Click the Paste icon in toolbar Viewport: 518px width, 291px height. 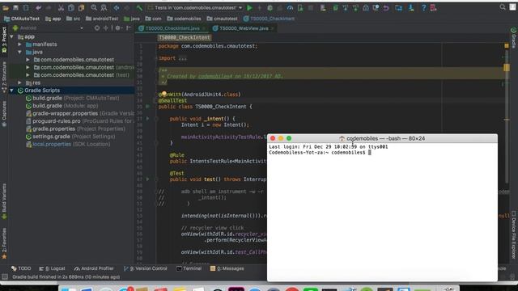click(81, 7)
